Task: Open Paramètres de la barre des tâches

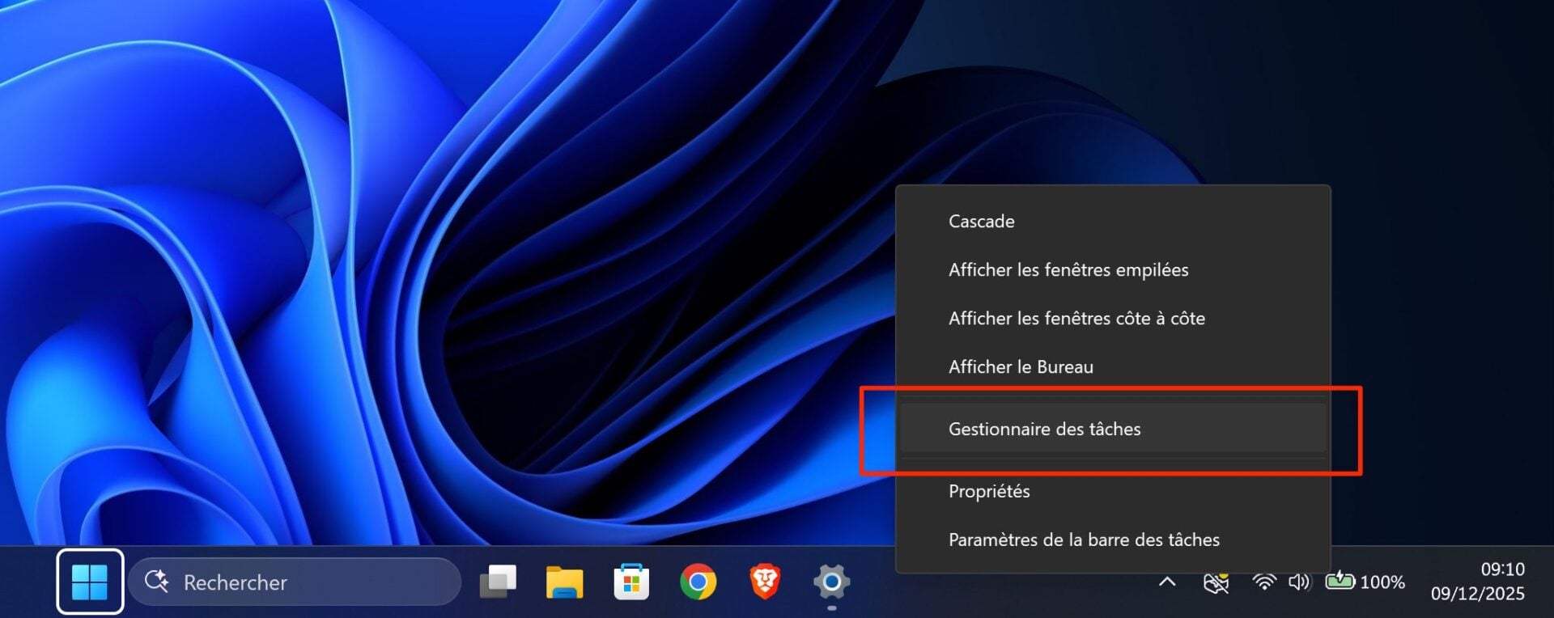Action: click(1113, 540)
